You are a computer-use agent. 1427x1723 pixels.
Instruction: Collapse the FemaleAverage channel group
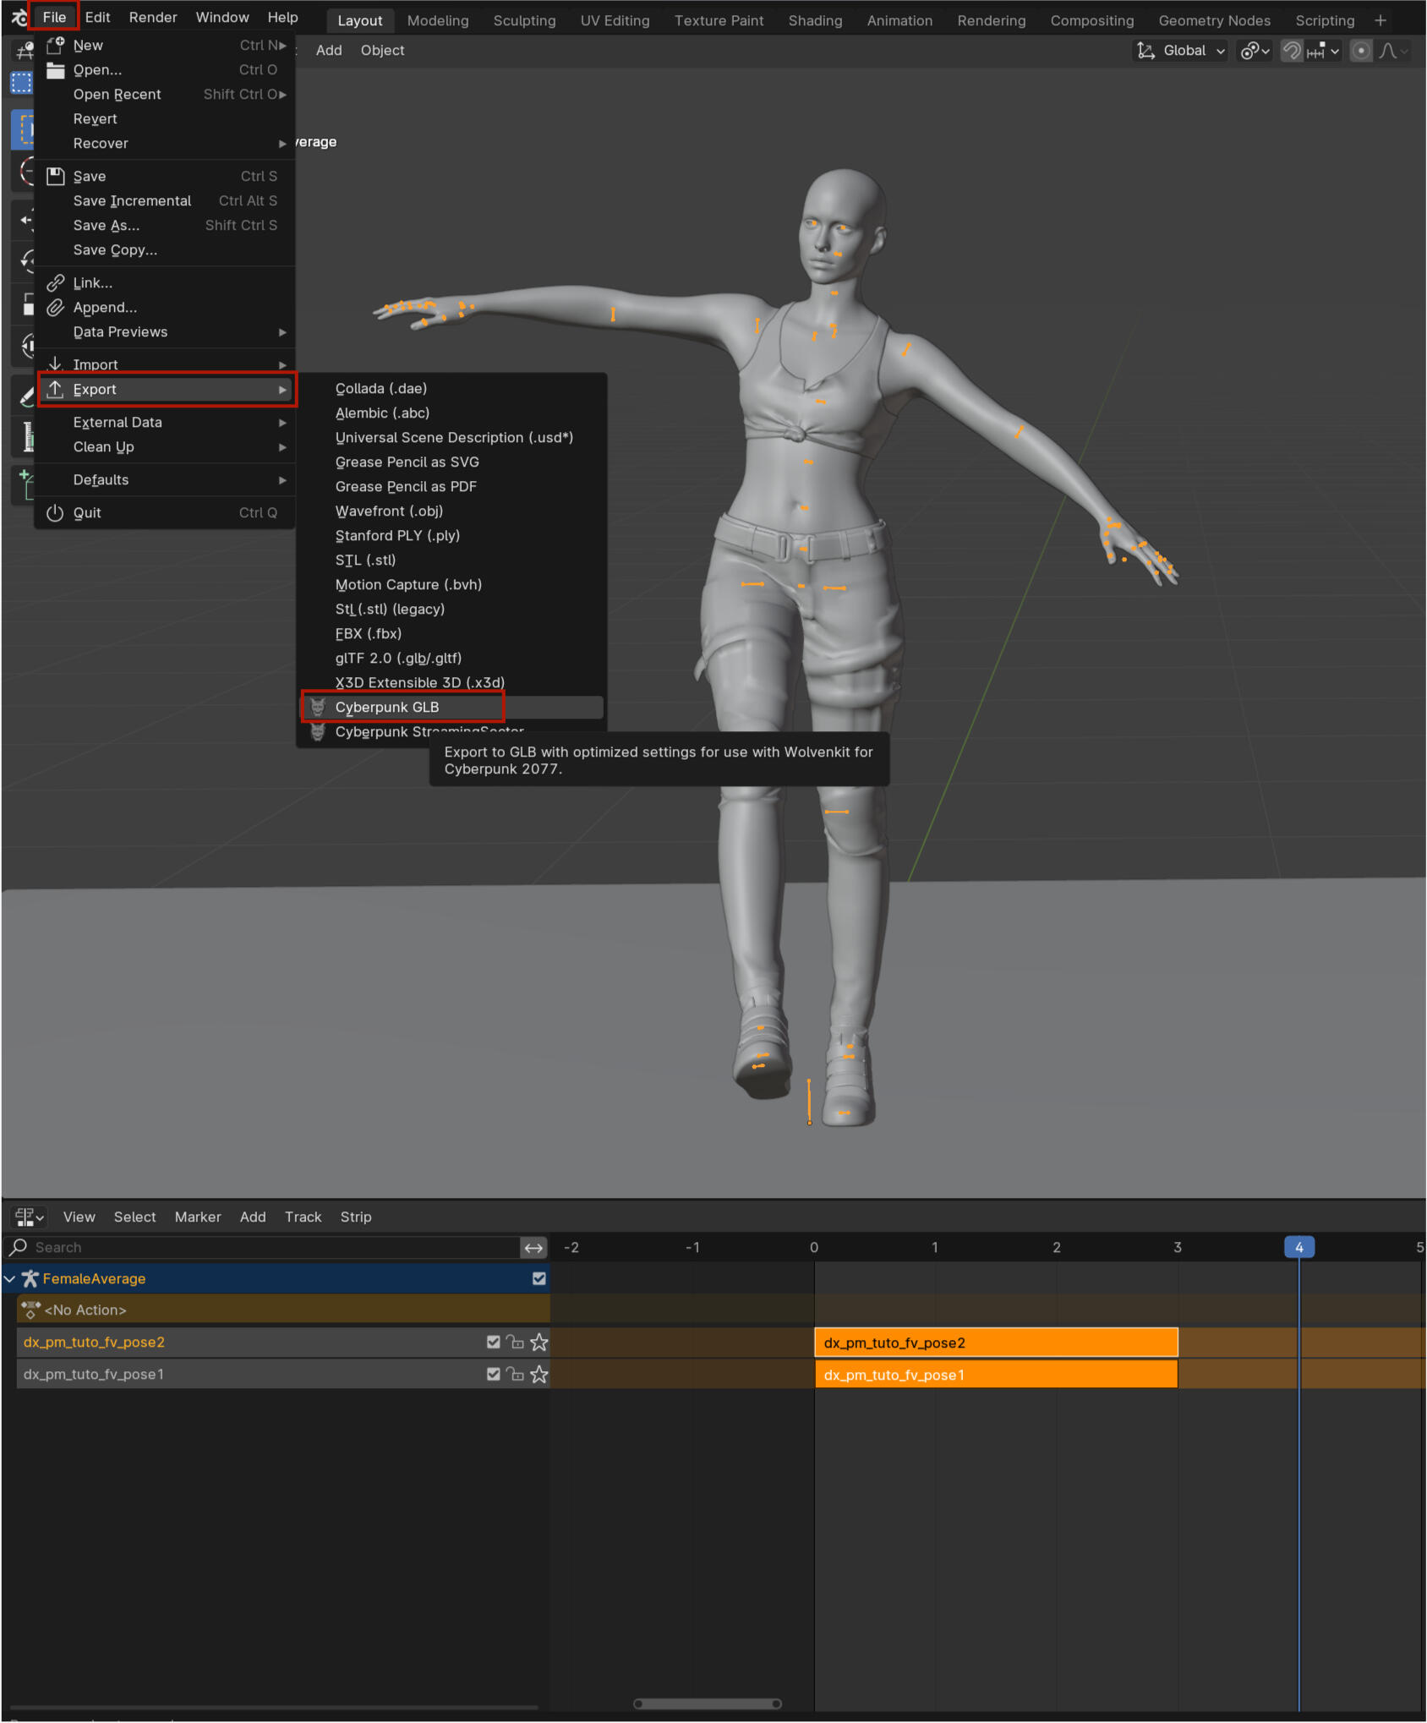tap(10, 1278)
